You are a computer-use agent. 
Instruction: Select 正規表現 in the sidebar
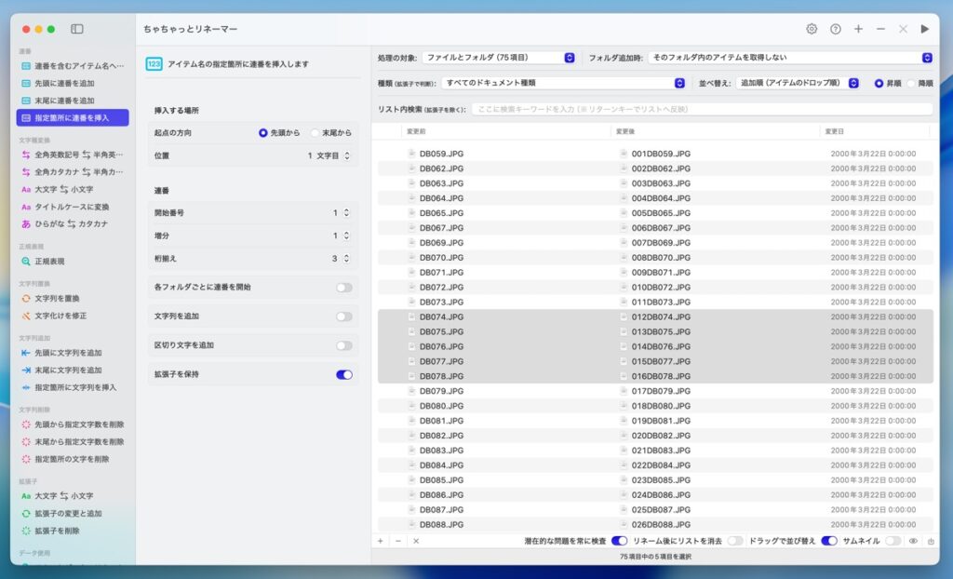[49, 262]
